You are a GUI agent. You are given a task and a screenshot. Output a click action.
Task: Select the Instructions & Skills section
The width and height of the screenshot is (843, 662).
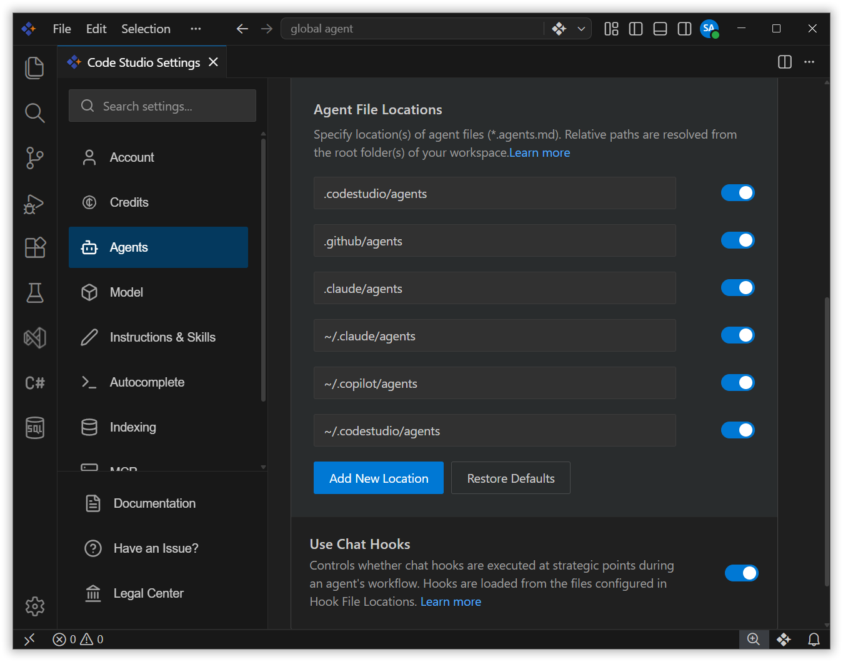[158, 337]
